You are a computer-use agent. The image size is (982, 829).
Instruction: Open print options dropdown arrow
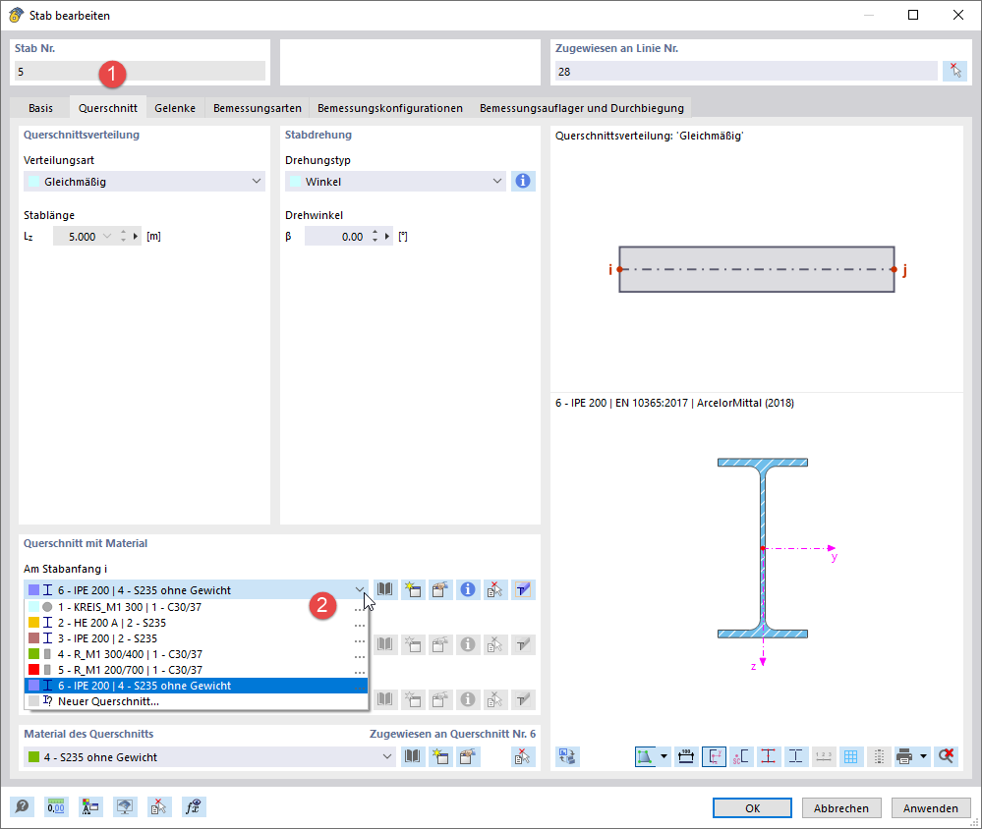[x=923, y=756]
